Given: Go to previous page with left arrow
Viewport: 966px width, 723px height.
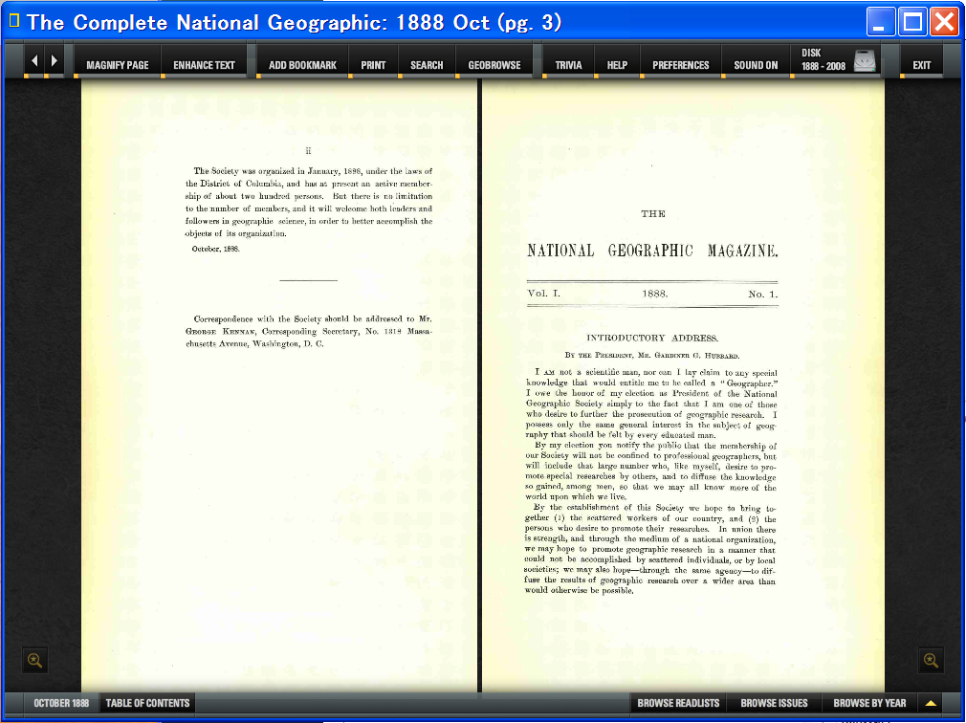Looking at the screenshot, I should 34,60.
